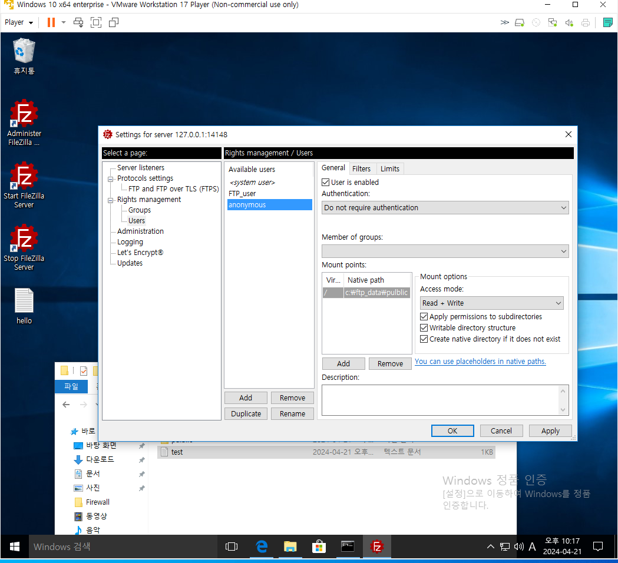Select FTP_user in Available users list

point(242,193)
